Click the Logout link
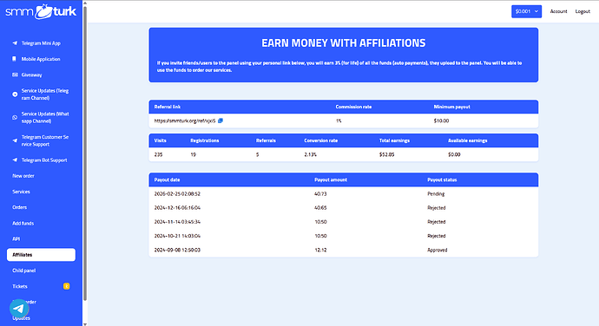Image resolution: width=599 pixels, height=326 pixels. click(x=583, y=11)
